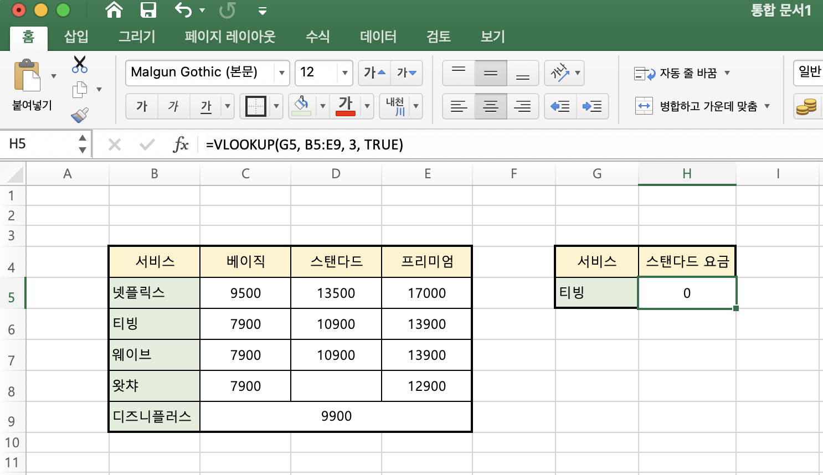This screenshot has height=475, width=823.
Task: Cancel formula entry with X icon
Action: 115,145
